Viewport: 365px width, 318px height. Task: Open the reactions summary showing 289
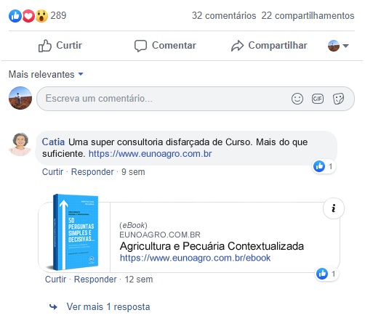[38, 16]
